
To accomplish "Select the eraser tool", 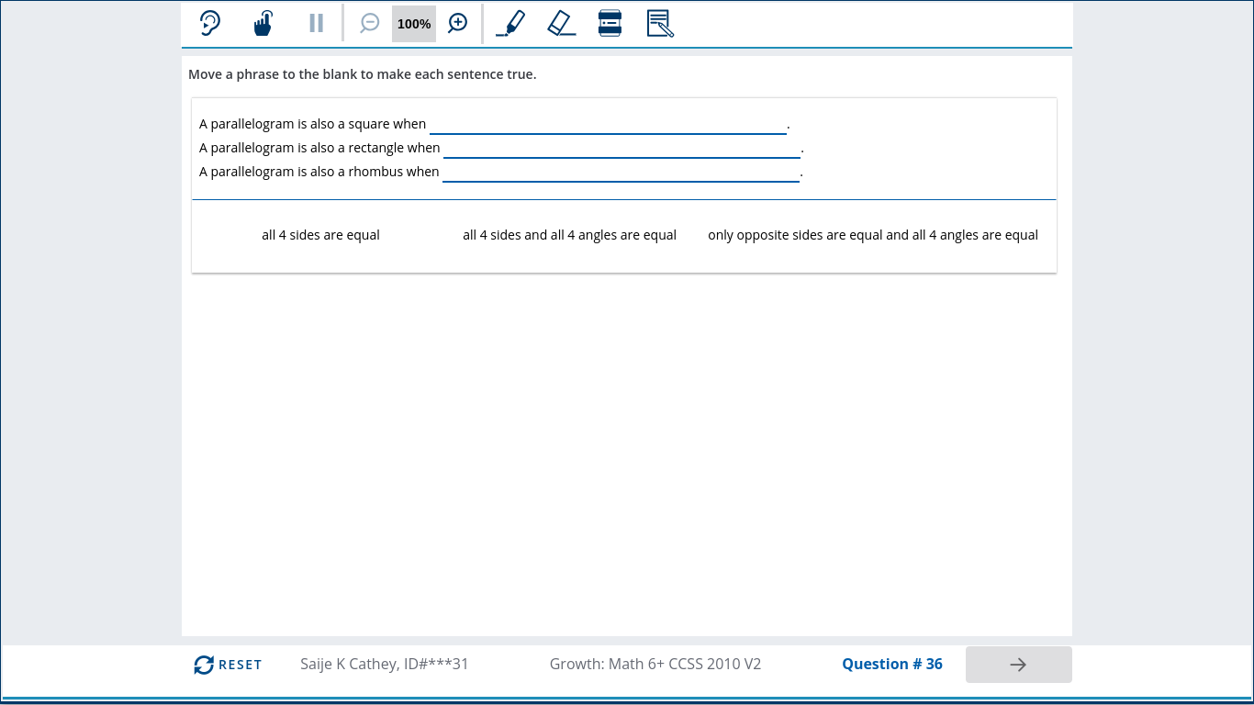I will click(x=562, y=23).
